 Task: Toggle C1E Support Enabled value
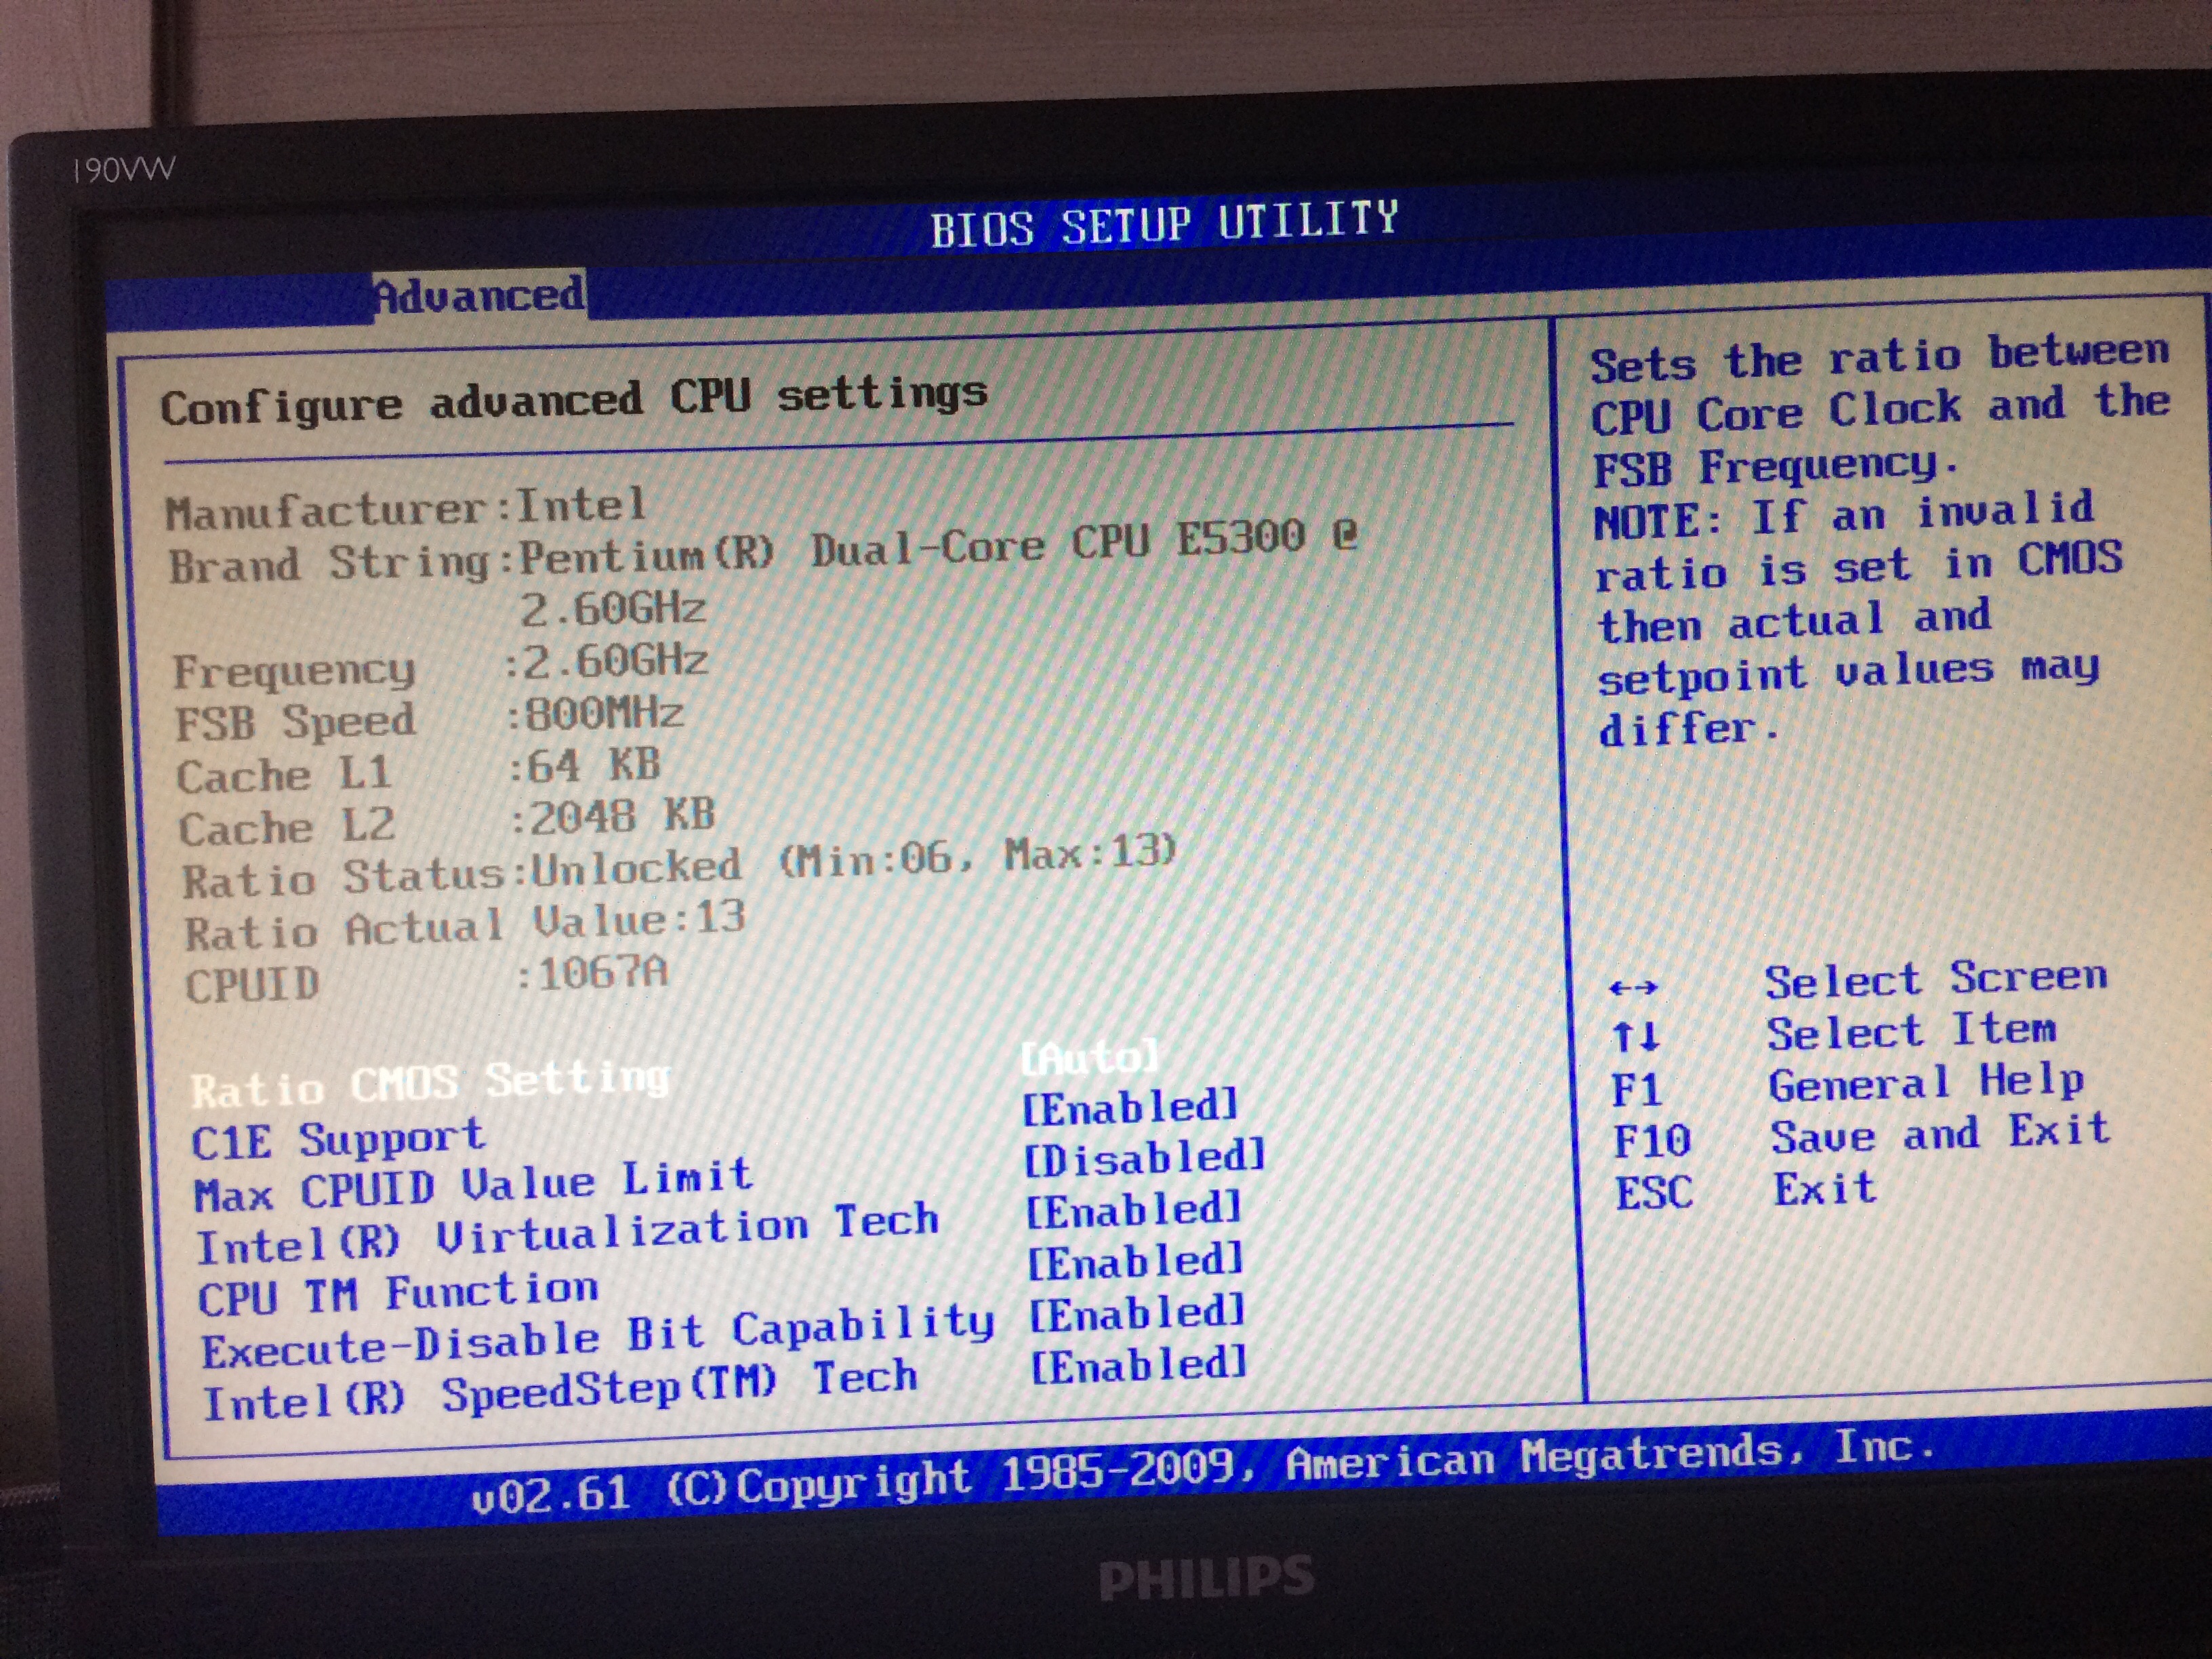tap(1130, 1107)
